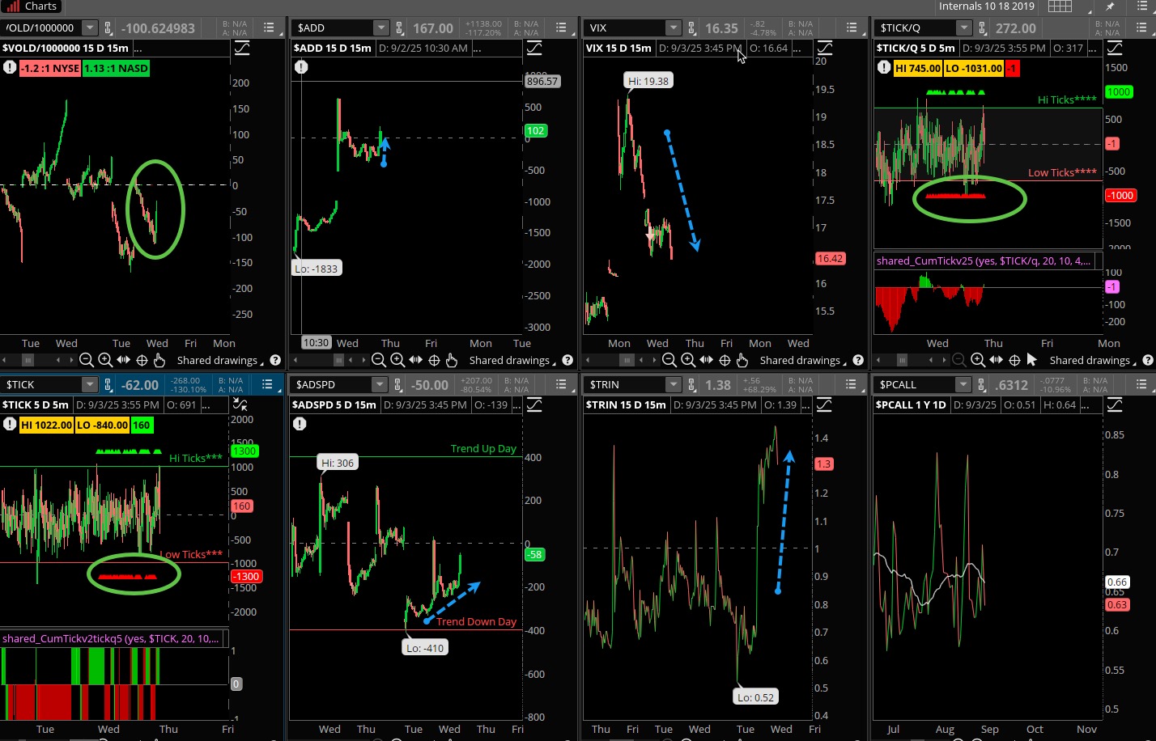Expand the $ADD symbol dropdown
The width and height of the screenshot is (1156, 741).
coord(380,28)
